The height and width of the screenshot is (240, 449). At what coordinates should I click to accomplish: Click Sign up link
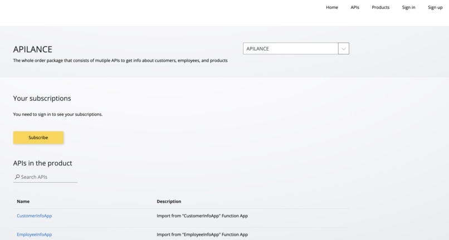click(x=435, y=7)
